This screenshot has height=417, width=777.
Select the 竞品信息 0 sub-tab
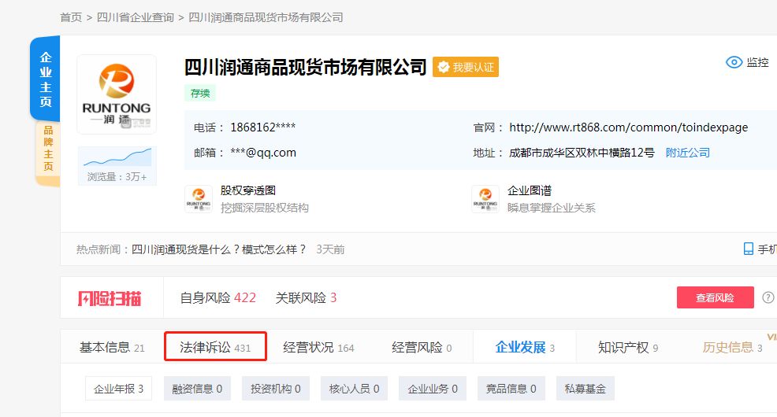(511, 389)
